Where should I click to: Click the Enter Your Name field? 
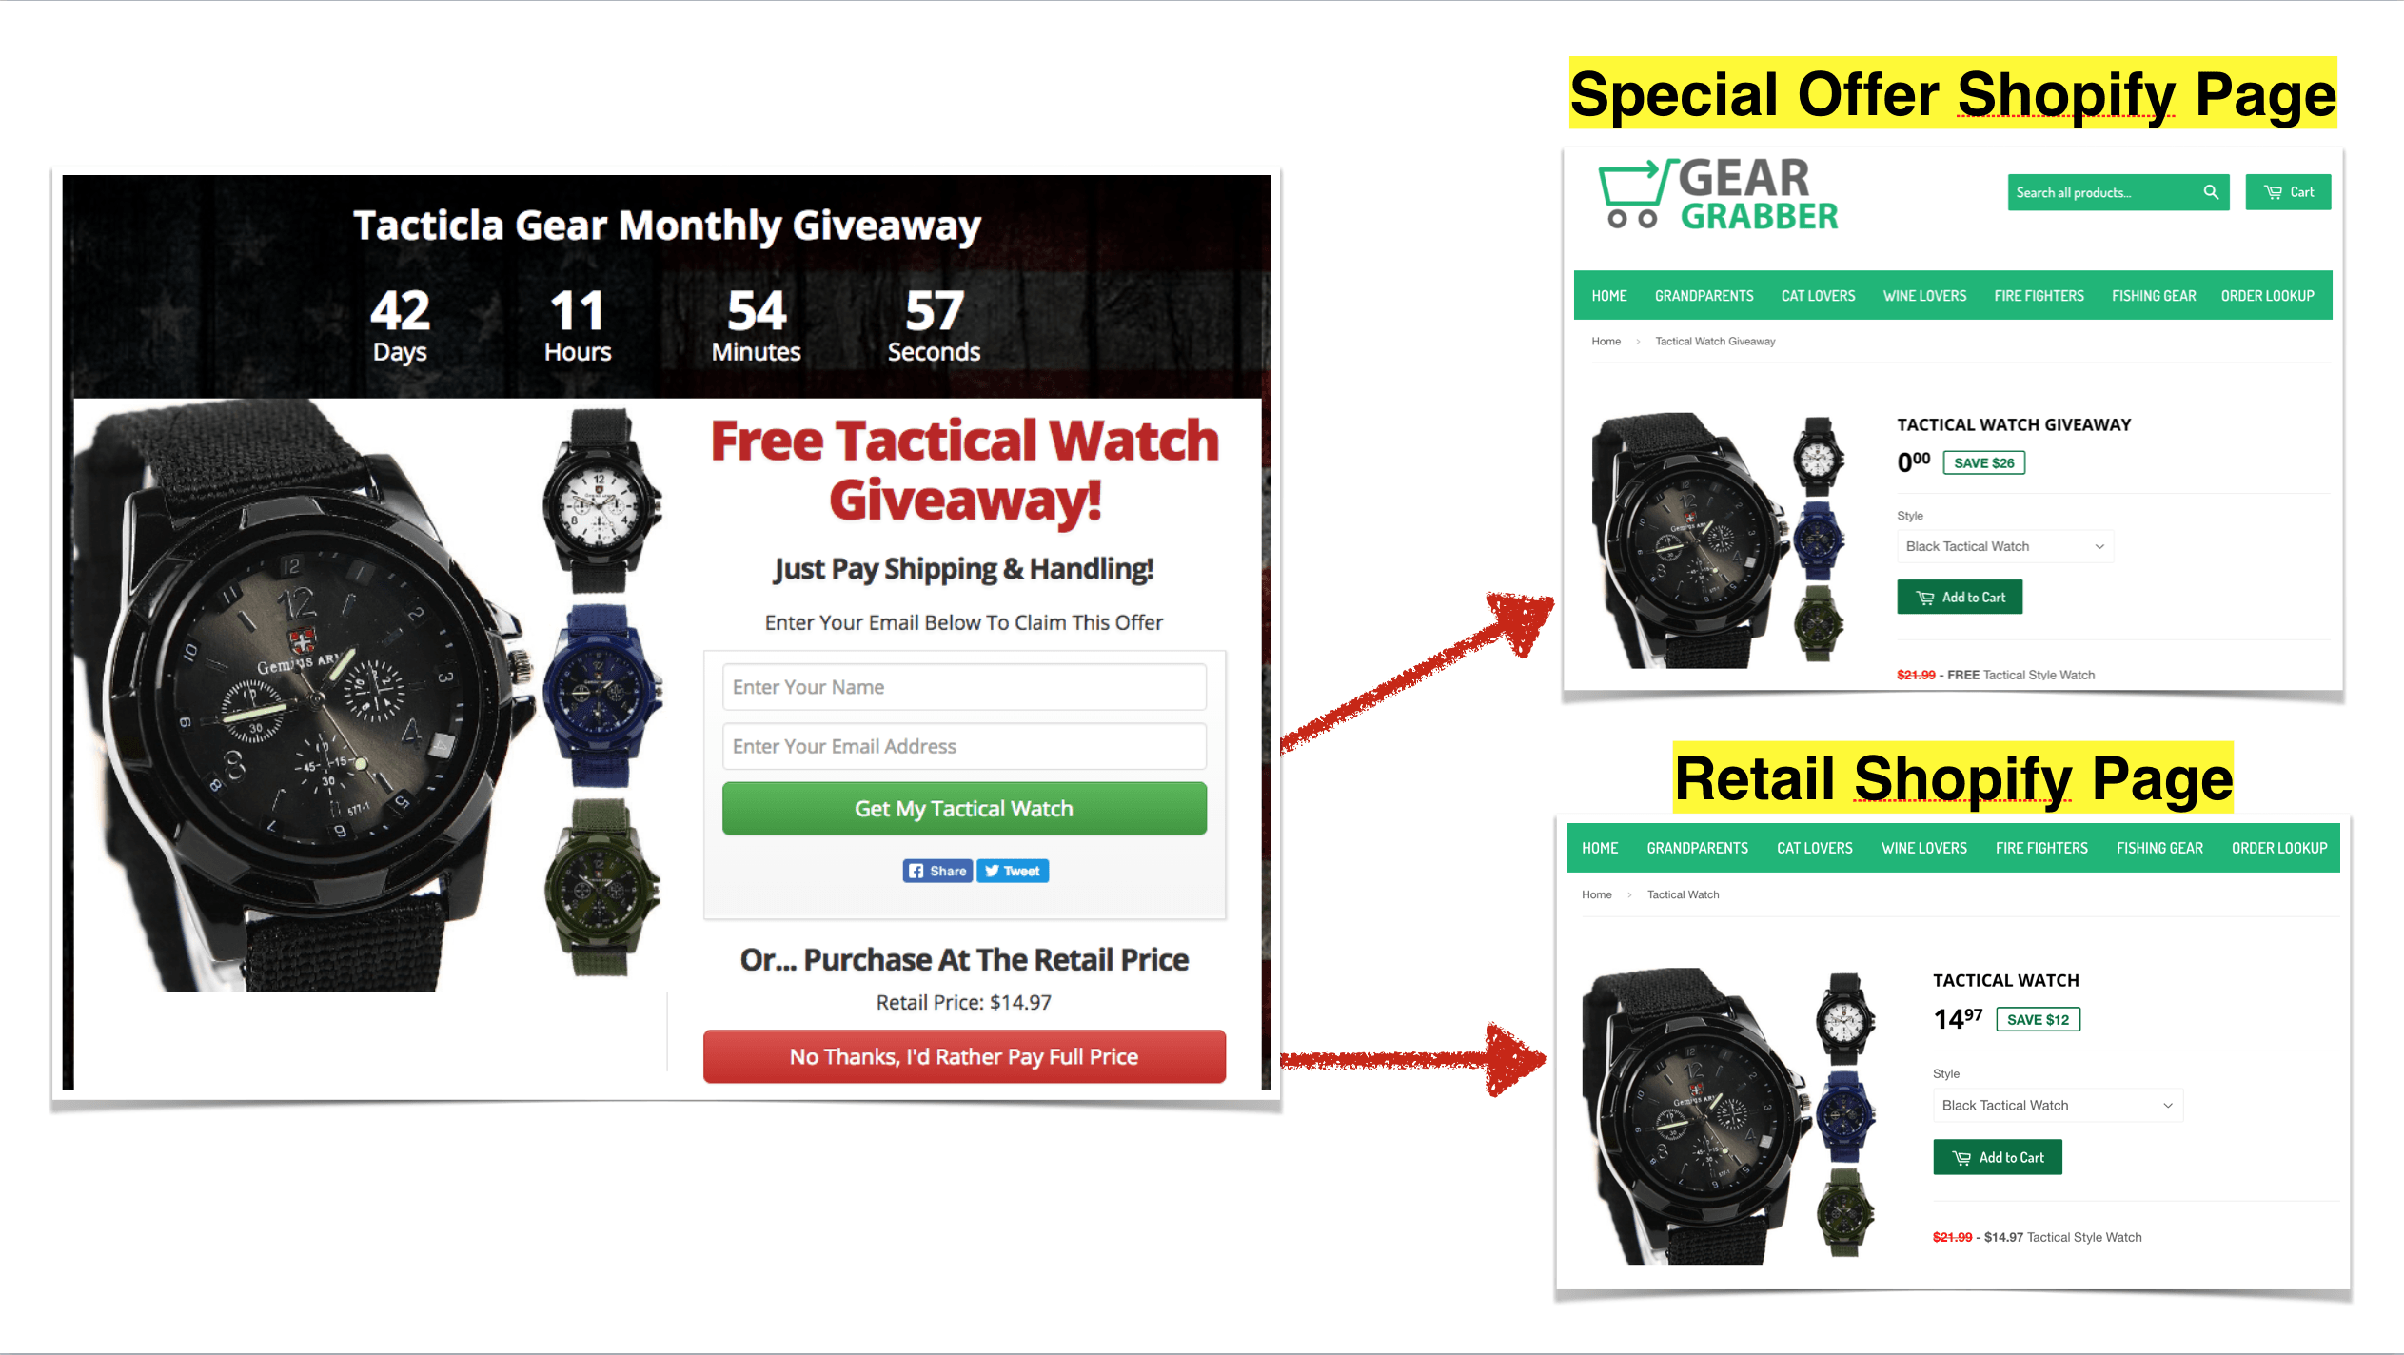click(x=964, y=687)
